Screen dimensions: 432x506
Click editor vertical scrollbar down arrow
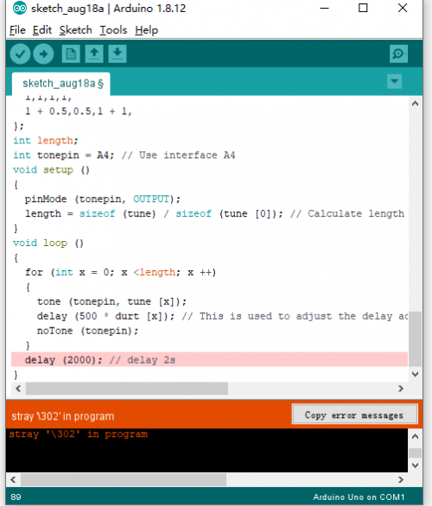click(416, 375)
